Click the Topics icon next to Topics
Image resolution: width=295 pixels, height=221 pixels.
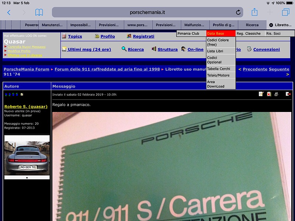click(64, 36)
